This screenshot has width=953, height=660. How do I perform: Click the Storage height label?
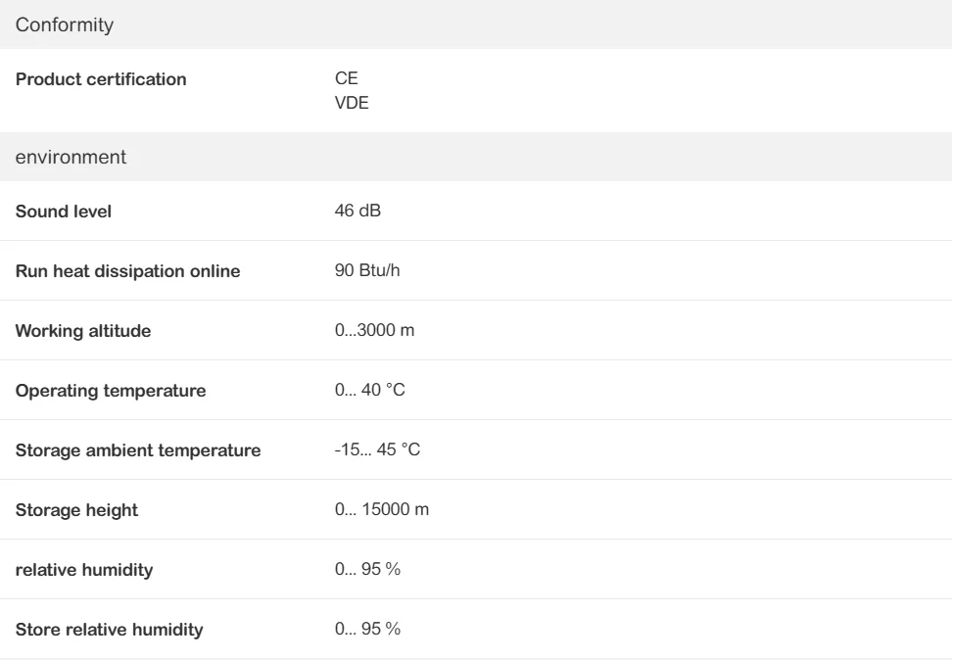coord(76,510)
